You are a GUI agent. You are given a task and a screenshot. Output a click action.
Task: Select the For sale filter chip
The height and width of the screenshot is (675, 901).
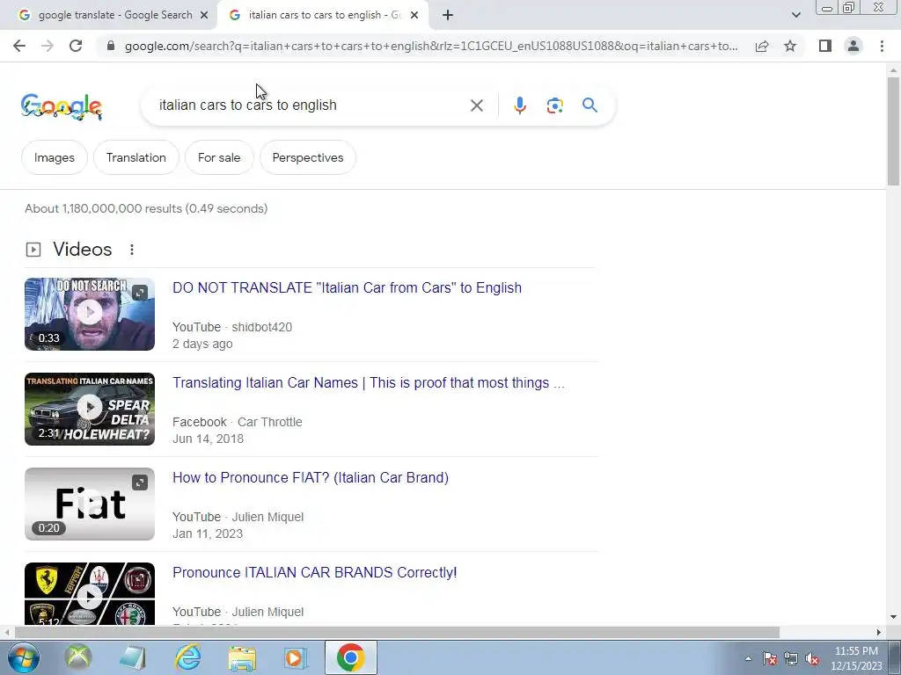click(x=219, y=157)
